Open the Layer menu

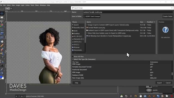point(23,5)
